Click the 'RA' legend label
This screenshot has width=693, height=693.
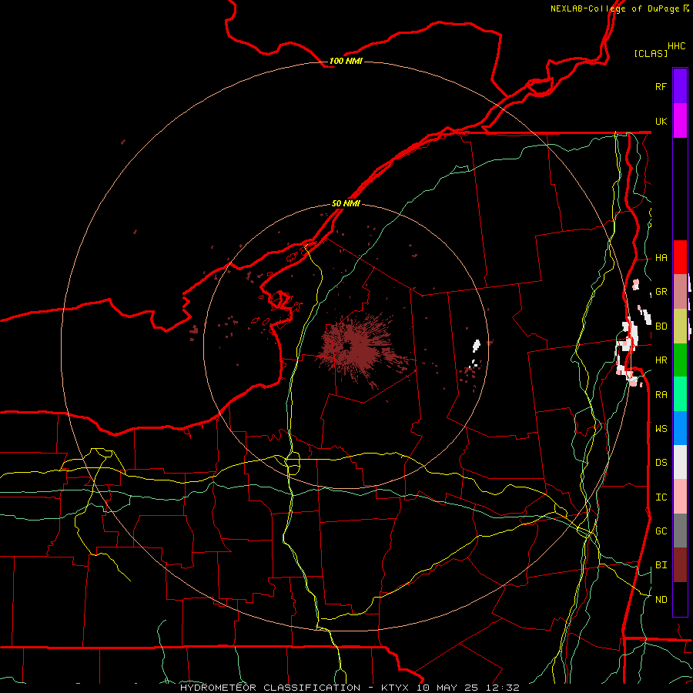coord(661,395)
